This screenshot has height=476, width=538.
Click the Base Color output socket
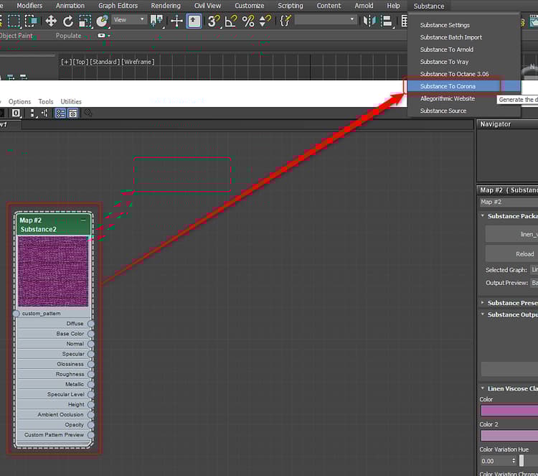coord(91,334)
